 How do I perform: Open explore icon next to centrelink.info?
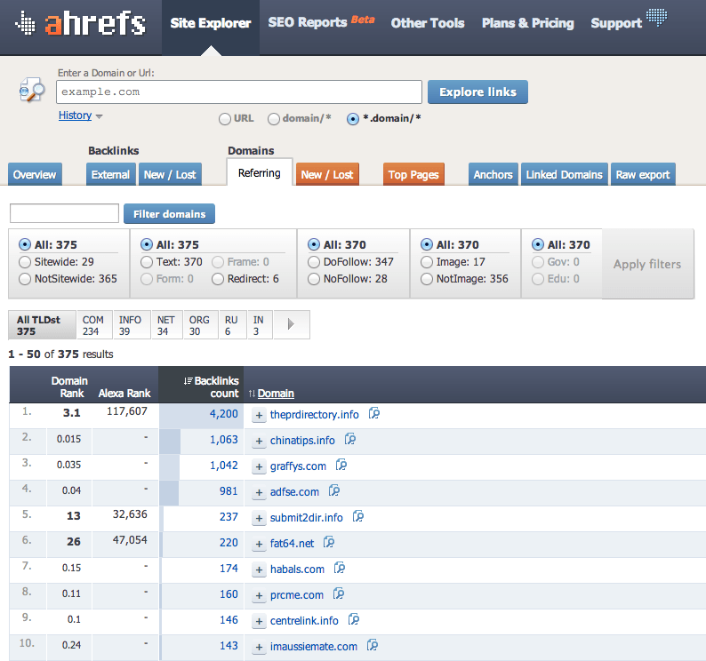(x=354, y=619)
